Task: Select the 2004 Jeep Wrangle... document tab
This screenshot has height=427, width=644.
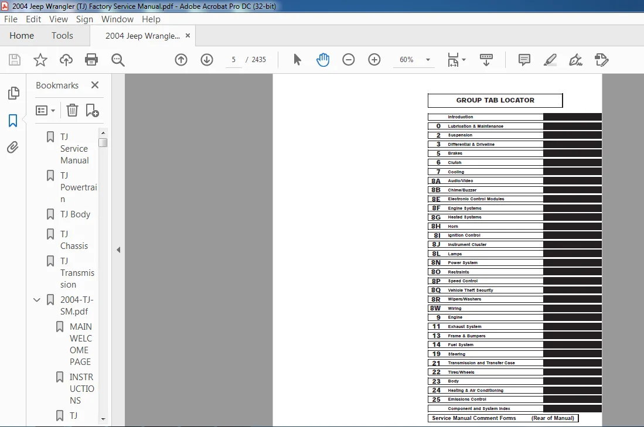Action: pos(142,36)
